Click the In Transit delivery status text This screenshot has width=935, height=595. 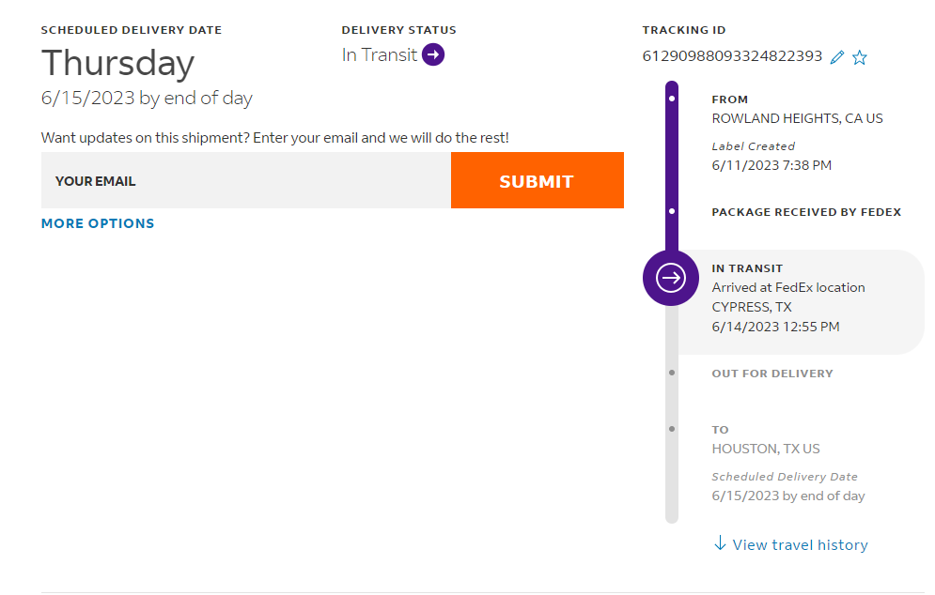(380, 55)
